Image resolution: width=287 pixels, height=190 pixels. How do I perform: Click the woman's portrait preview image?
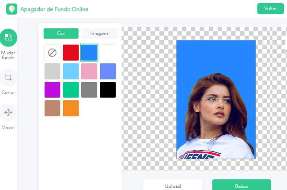tap(216, 99)
